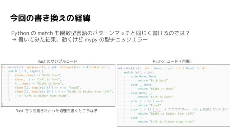Click the Python line "case None, None:"
This screenshot has height=129, width=230.
point(144,76)
